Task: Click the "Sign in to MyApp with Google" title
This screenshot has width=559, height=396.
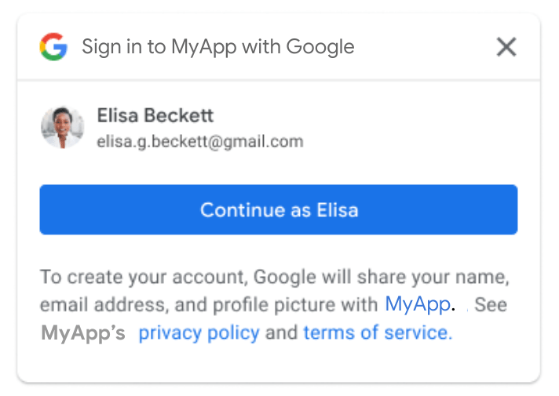Action: tap(218, 47)
